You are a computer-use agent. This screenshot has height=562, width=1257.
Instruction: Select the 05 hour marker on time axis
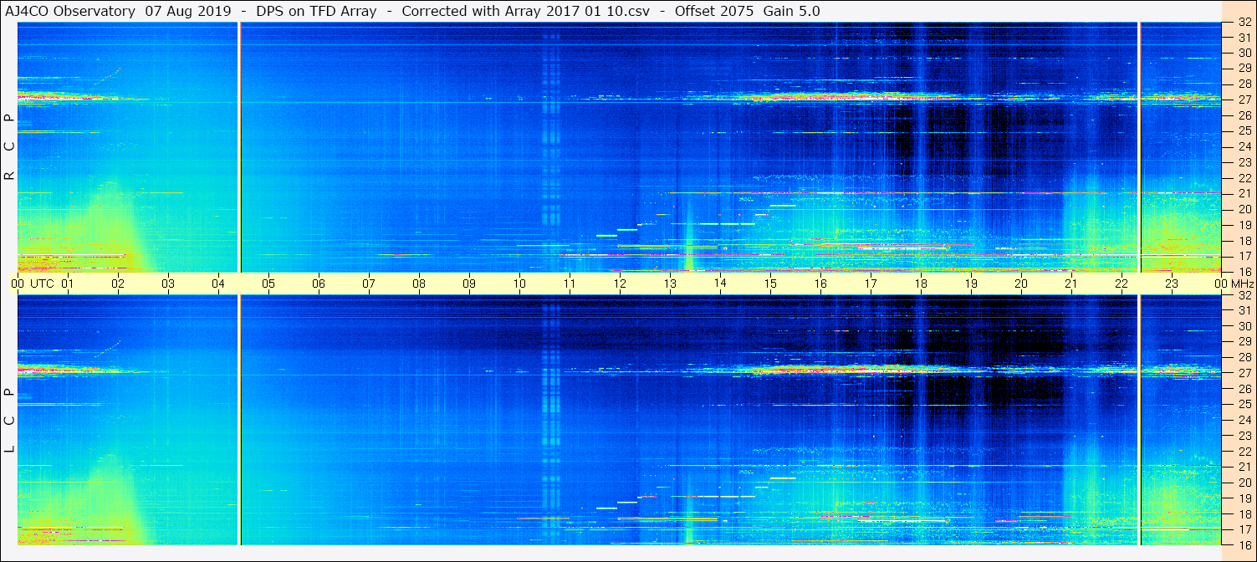[x=268, y=284]
